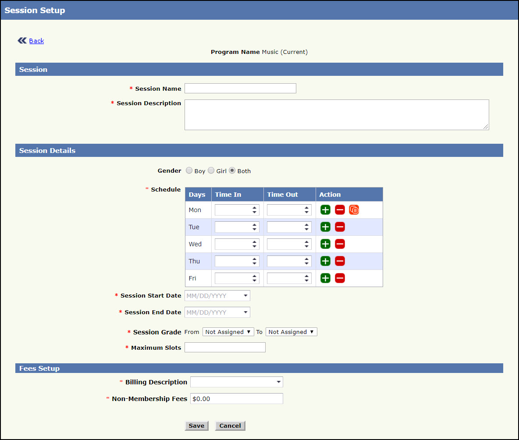Click the red remove icon for Monday
Viewport: 519px width, 440px height.
[x=340, y=210]
